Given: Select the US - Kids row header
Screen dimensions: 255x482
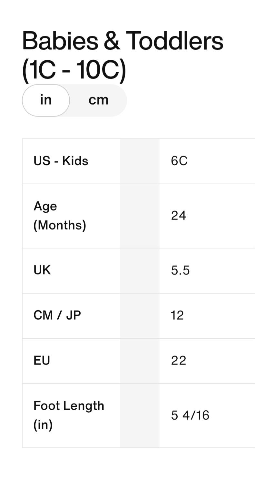Looking at the screenshot, I should click(61, 161).
